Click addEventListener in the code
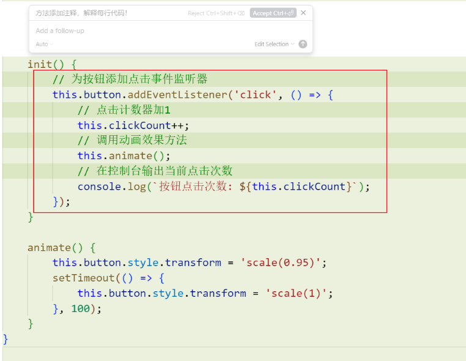 177,95
